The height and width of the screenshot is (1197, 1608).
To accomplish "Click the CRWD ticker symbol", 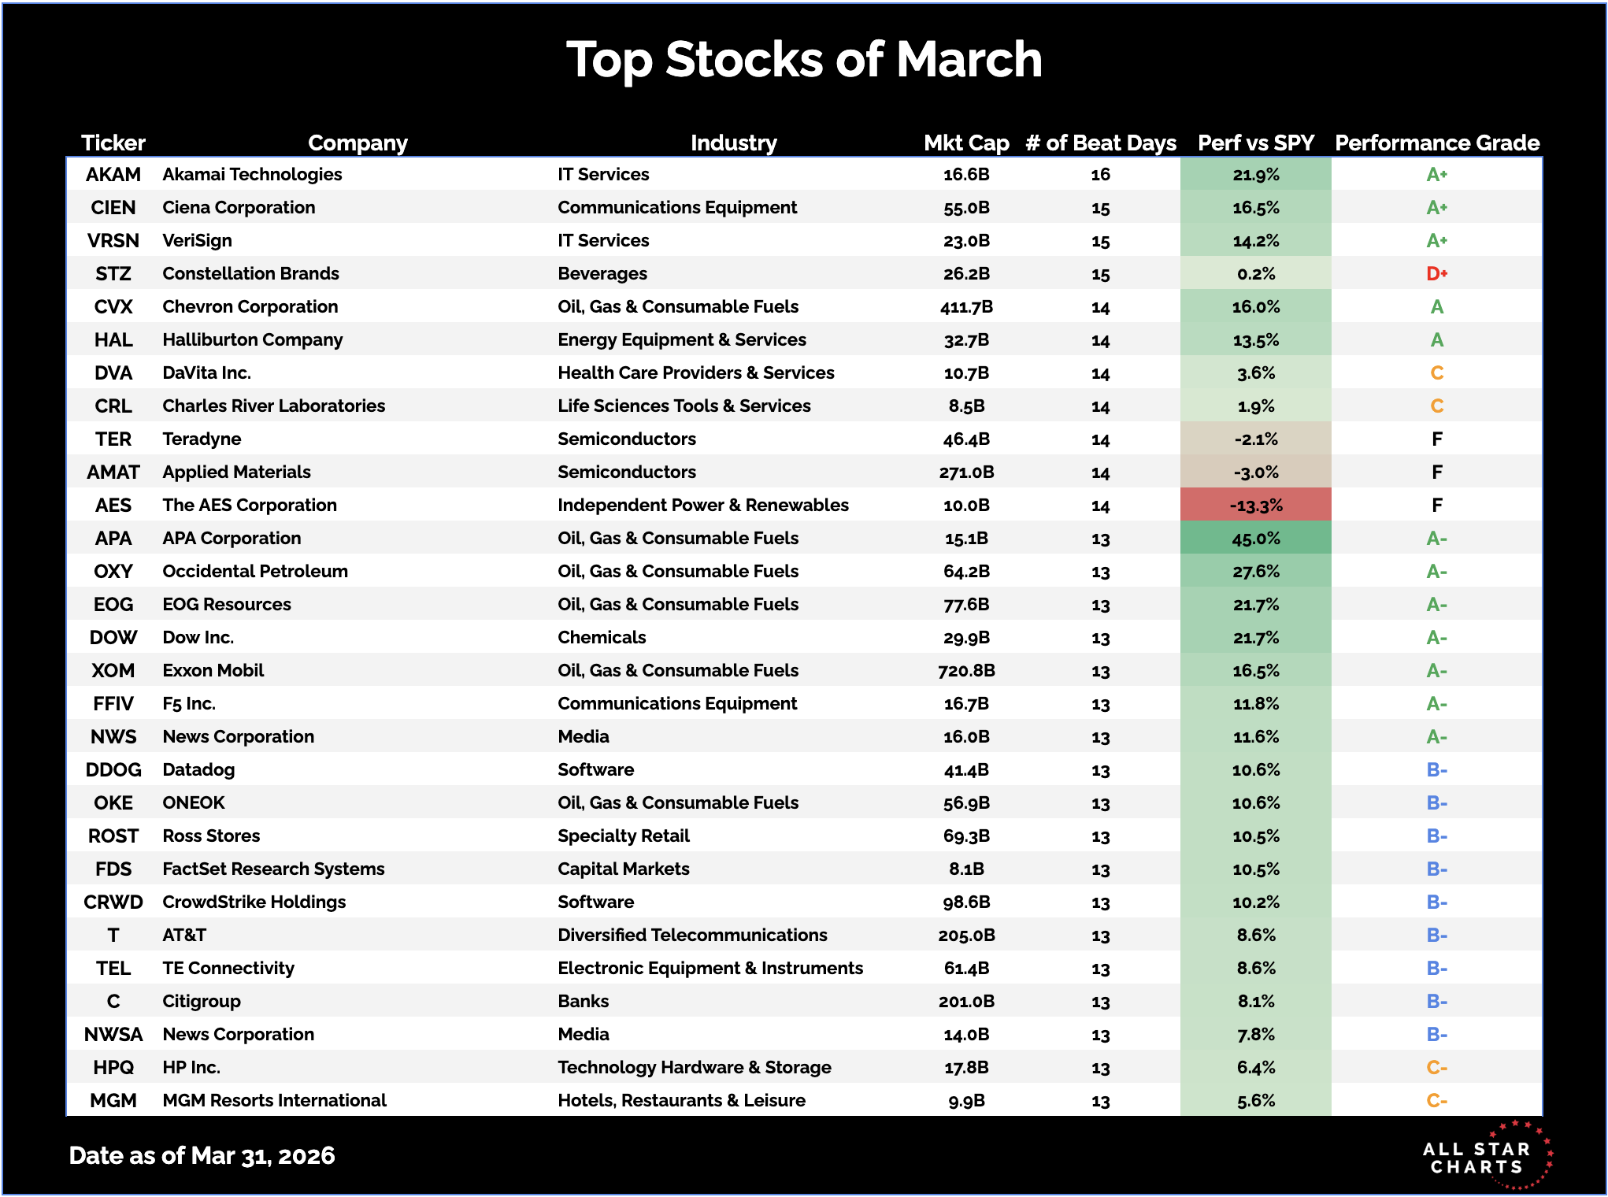I will 113,902.
